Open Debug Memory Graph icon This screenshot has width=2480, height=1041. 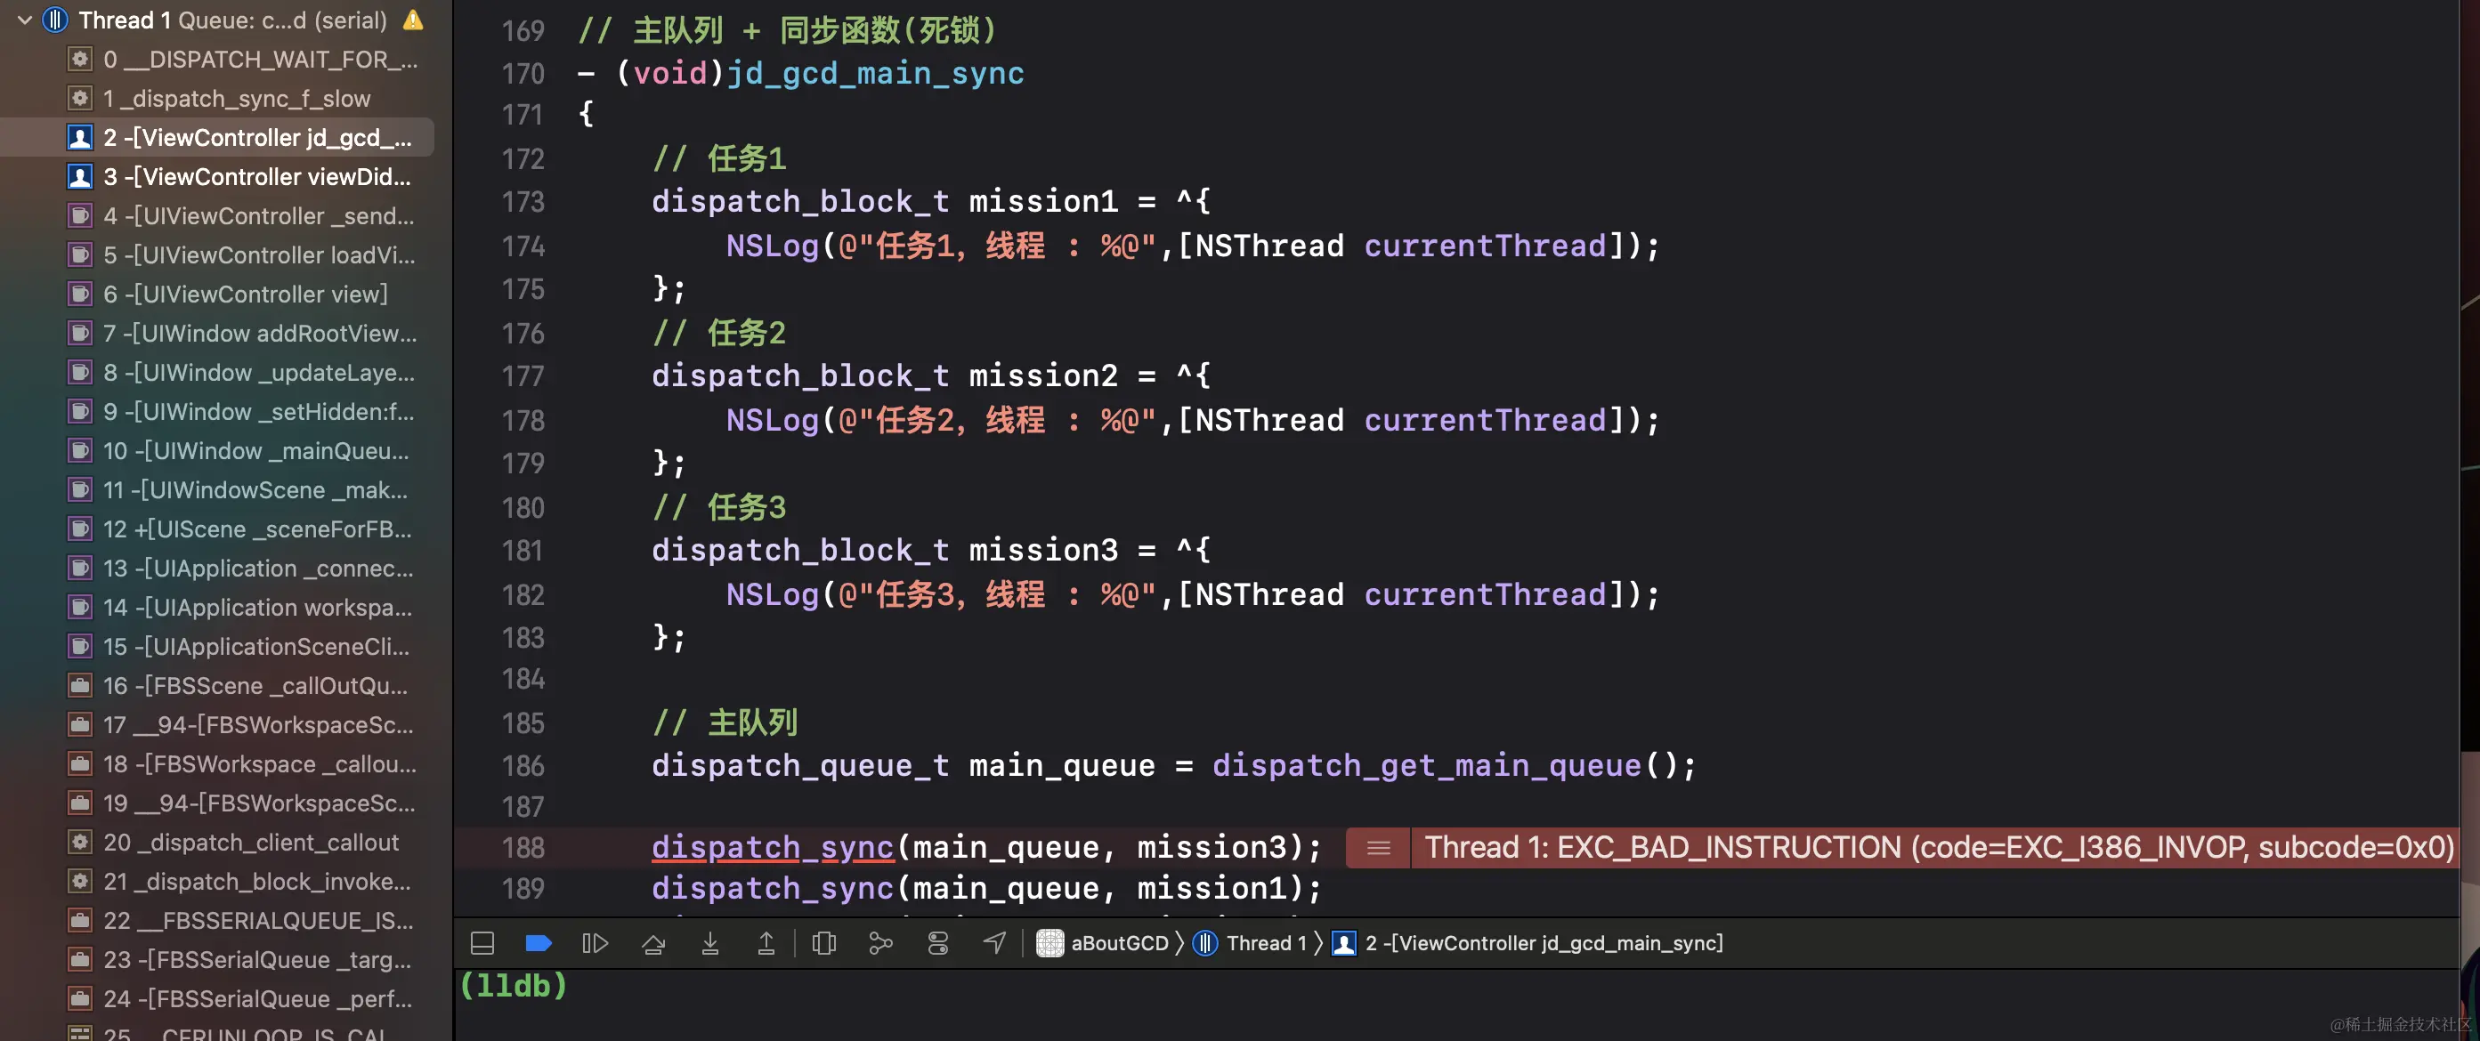tap(880, 943)
